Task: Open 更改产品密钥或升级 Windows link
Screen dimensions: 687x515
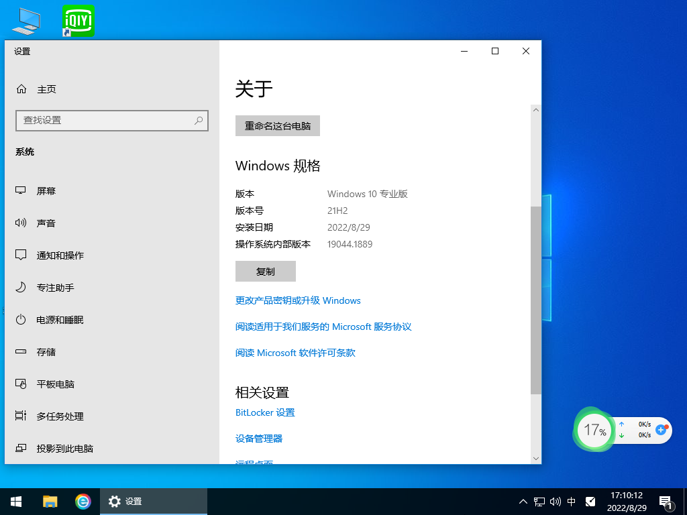Action: (x=298, y=300)
